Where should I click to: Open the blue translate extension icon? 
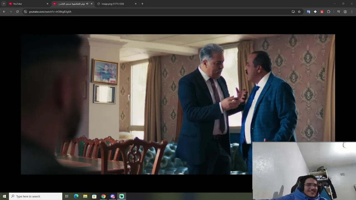click(x=308, y=12)
